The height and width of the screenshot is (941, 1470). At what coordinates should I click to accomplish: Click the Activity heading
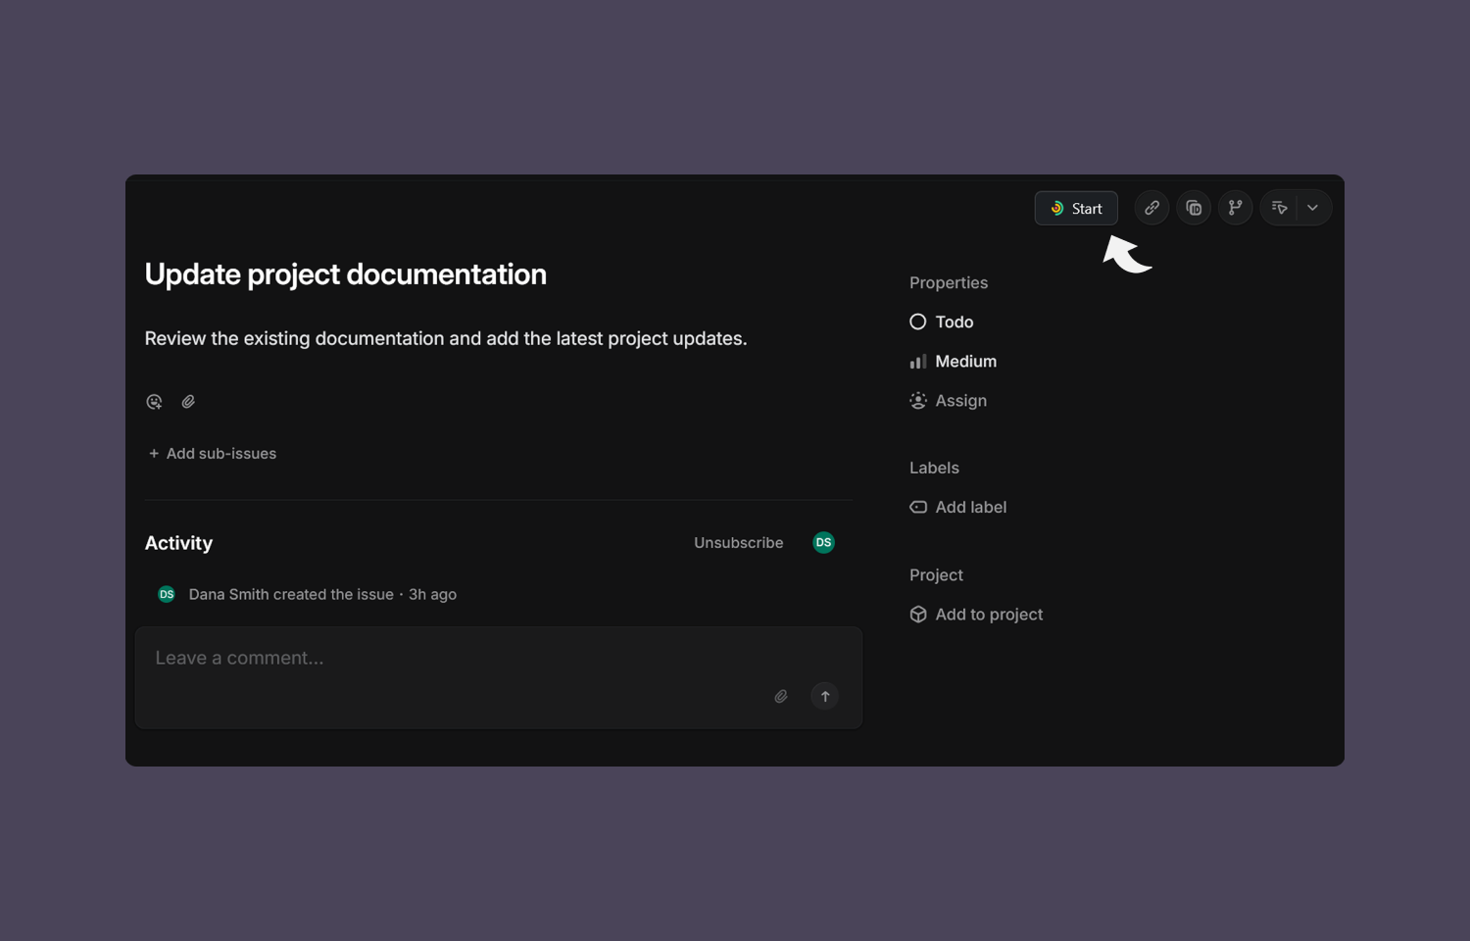(x=178, y=543)
